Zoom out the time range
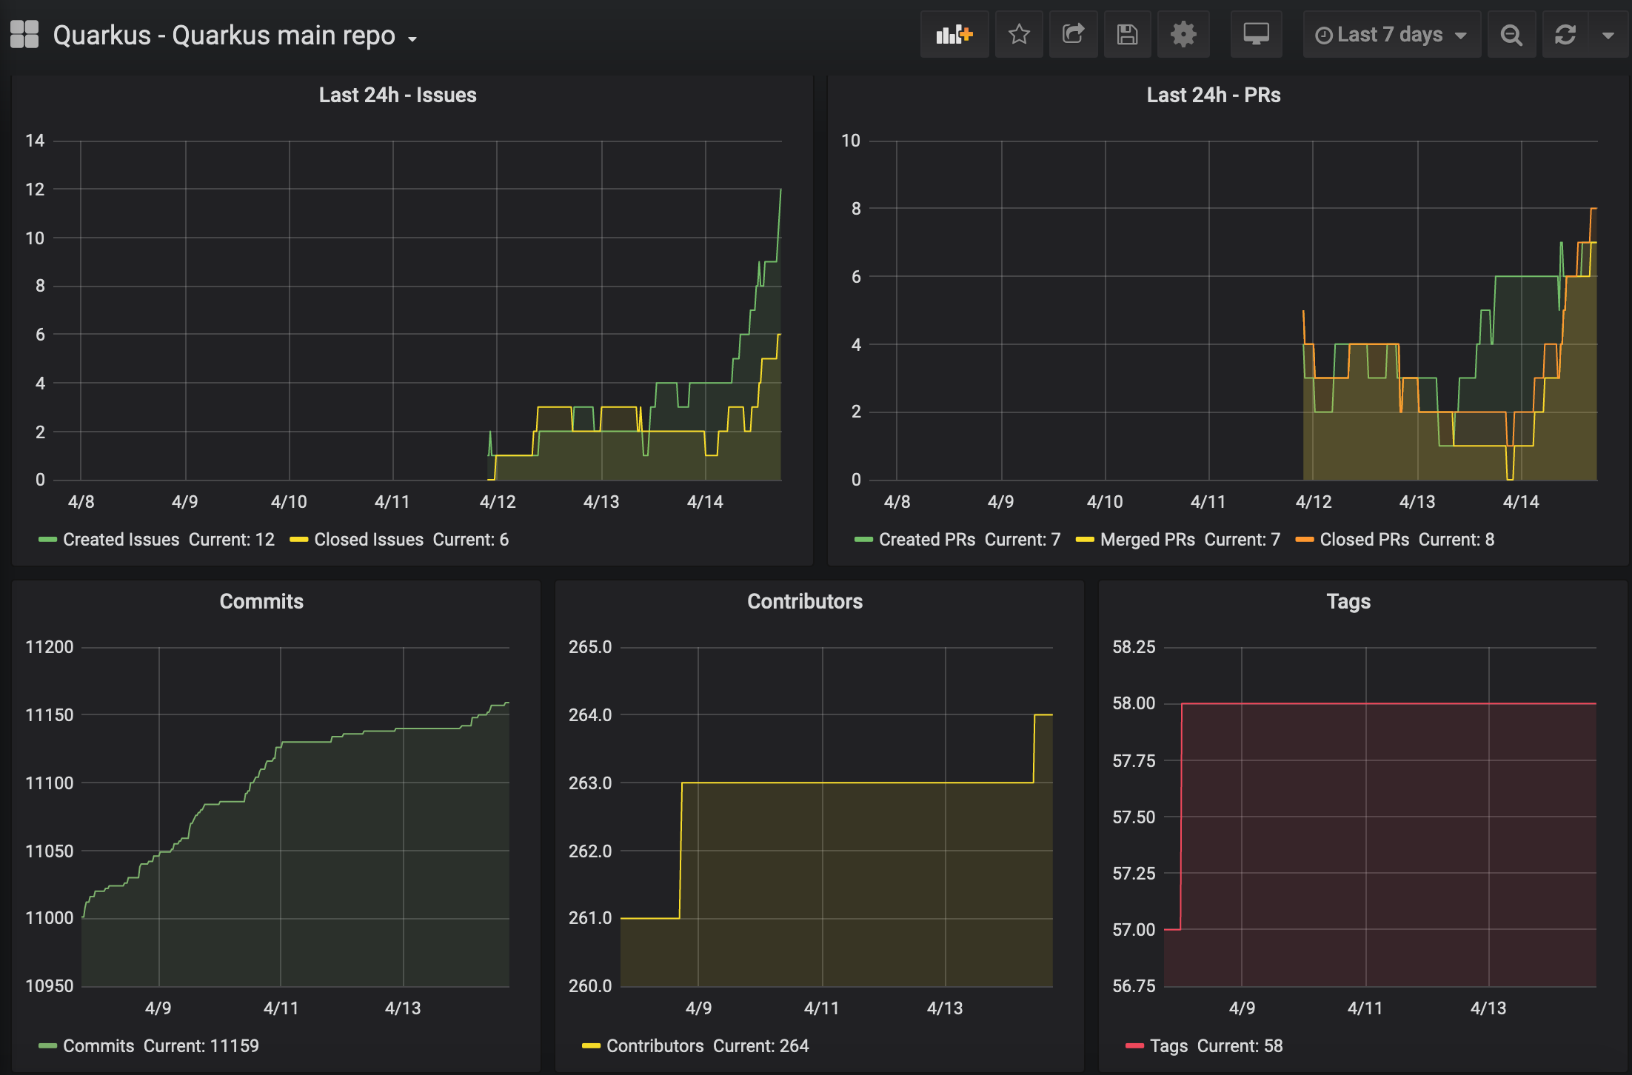The width and height of the screenshot is (1632, 1075). [x=1511, y=34]
